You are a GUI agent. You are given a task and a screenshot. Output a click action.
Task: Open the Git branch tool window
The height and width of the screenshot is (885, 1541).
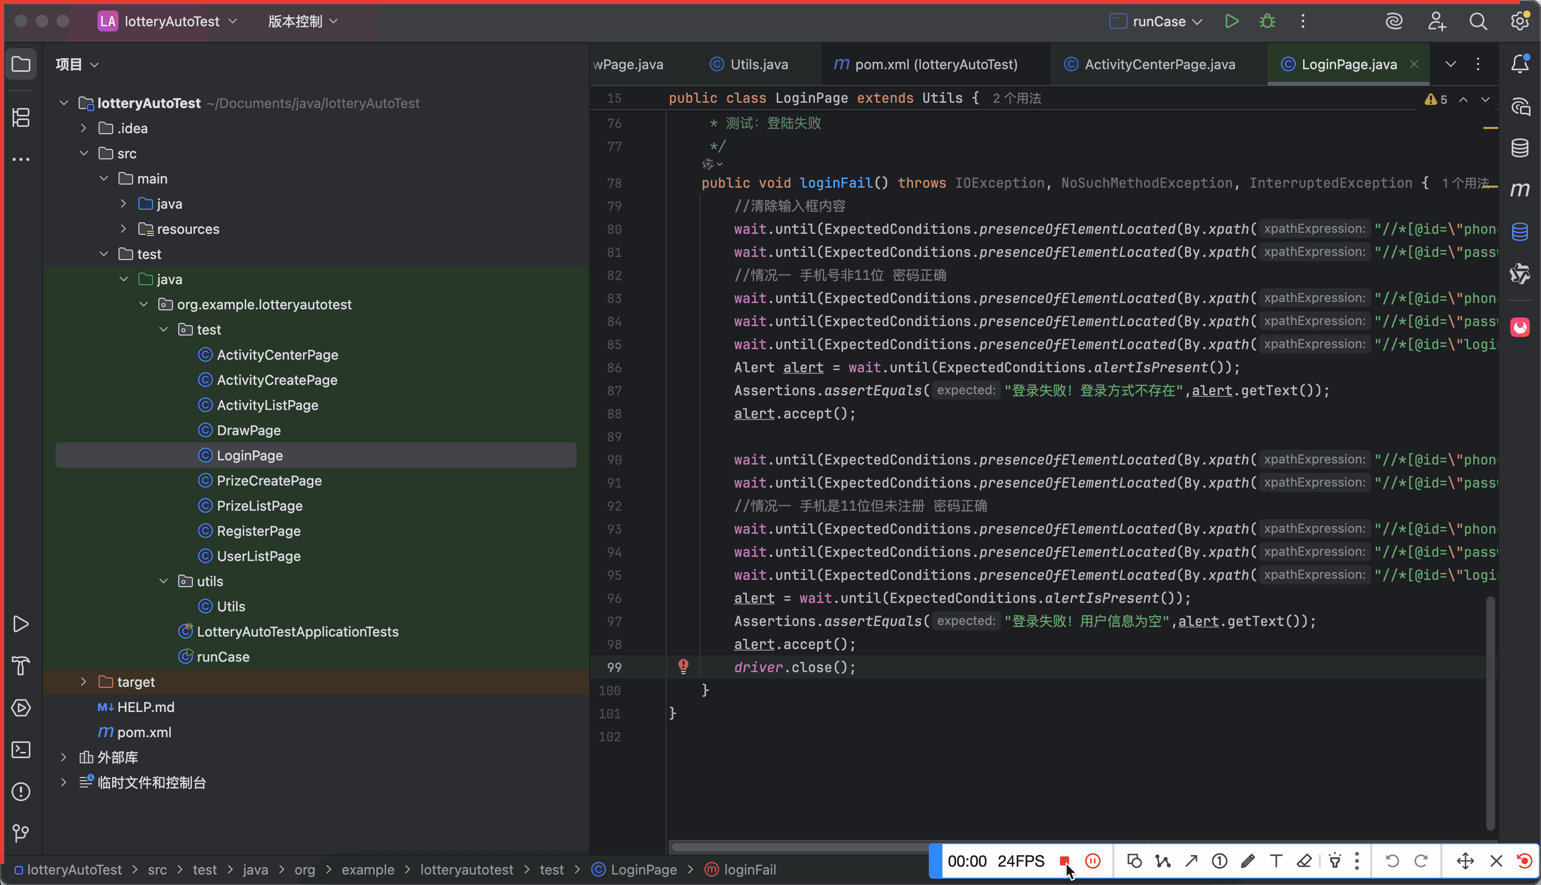point(21,833)
